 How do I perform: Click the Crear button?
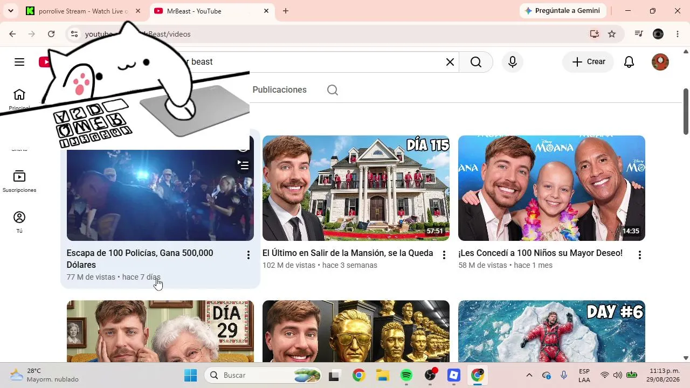pyautogui.click(x=589, y=62)
